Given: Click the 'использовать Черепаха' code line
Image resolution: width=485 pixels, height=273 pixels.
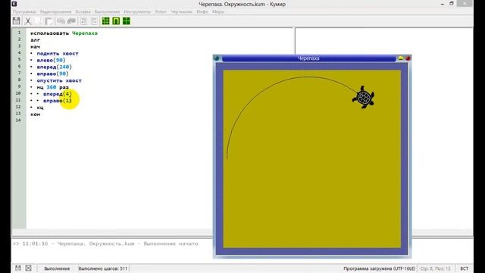Looking at the screenshot, I should pos(64,33).
